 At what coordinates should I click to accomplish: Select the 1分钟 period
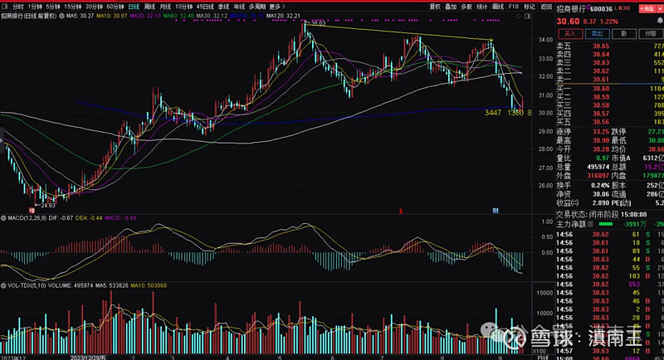click(x=35, y=7)
